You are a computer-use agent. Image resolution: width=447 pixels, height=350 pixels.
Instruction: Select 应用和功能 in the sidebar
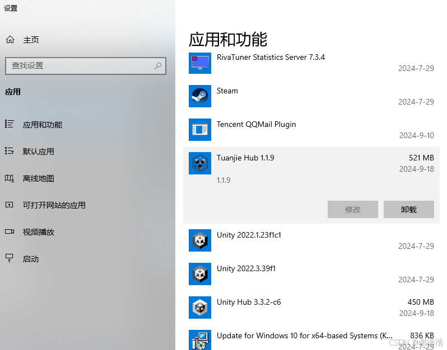coord(43,125)
